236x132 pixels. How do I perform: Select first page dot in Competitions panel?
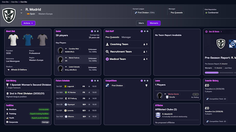point(142,81)
